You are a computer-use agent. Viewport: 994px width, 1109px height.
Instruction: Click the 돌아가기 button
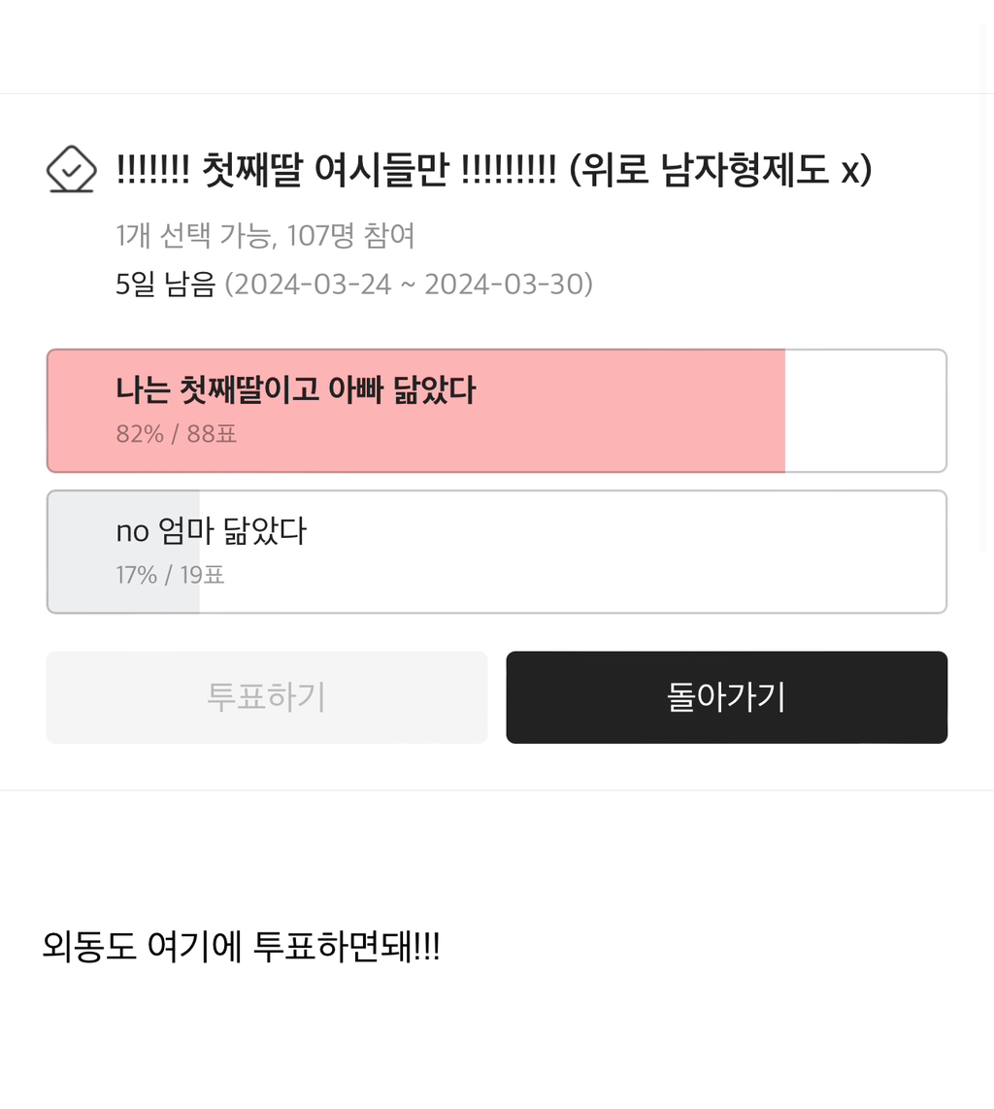click(x=726, y=697)
